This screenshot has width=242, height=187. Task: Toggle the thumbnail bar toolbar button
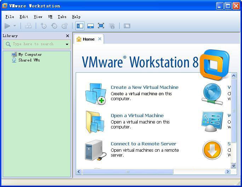coord(91,26)
